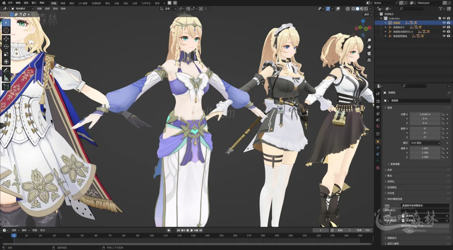Click the blue Z axis gizmo ball

(363, 21)
